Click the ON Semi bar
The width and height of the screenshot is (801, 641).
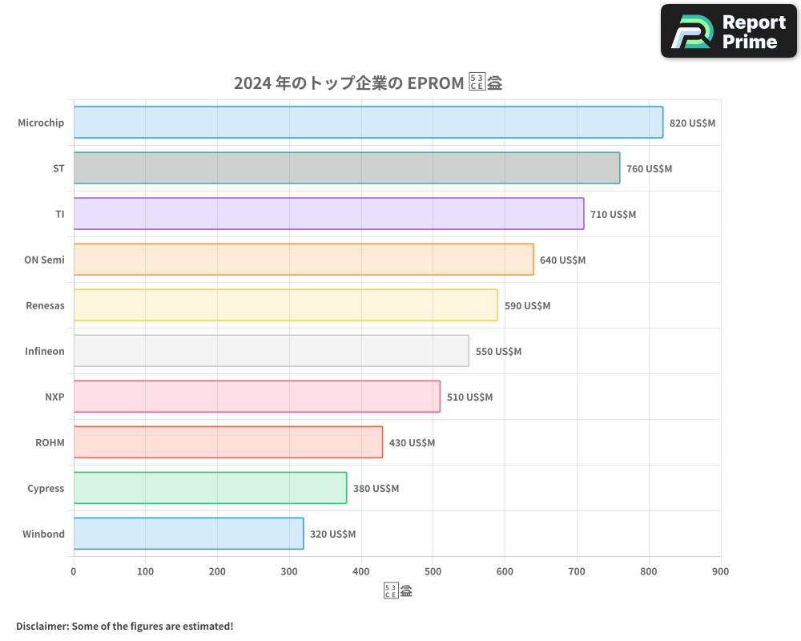tap(304, 260)
